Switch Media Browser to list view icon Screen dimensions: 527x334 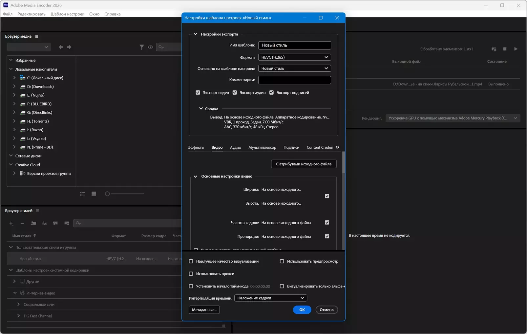[83, 194]
